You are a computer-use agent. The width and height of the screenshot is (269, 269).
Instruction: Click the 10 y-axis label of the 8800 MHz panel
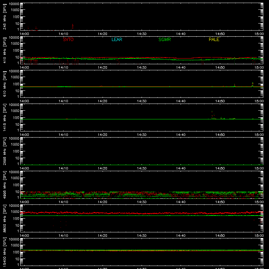pyautogui.click(x=17, y=225)
